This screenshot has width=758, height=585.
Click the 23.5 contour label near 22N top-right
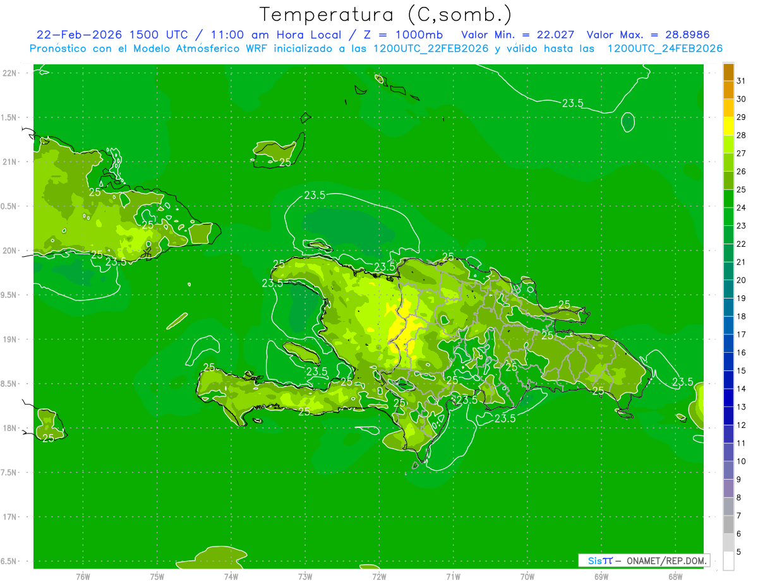[572, 103]
